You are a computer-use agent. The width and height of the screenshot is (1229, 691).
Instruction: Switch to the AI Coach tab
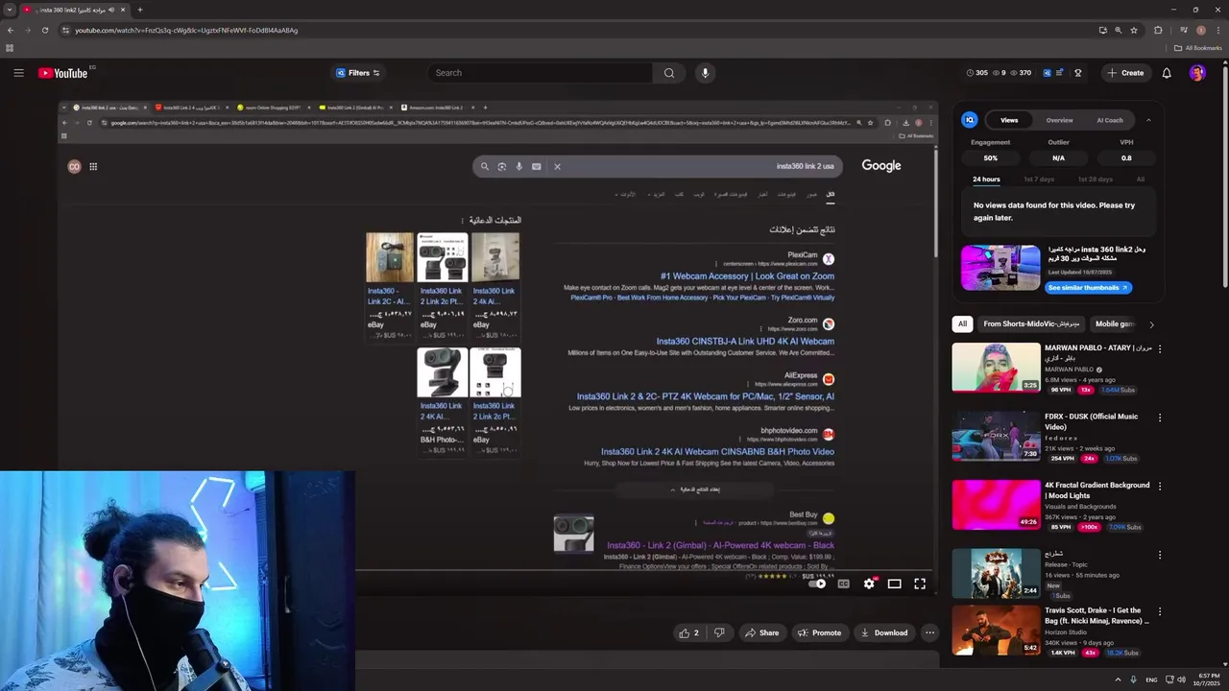coord(1110,120)
